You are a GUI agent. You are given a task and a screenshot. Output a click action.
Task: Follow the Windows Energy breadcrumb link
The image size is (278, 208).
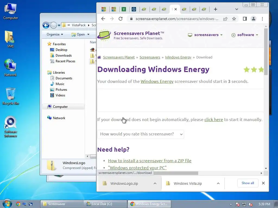pyautogui.click(x=178, y=57)
